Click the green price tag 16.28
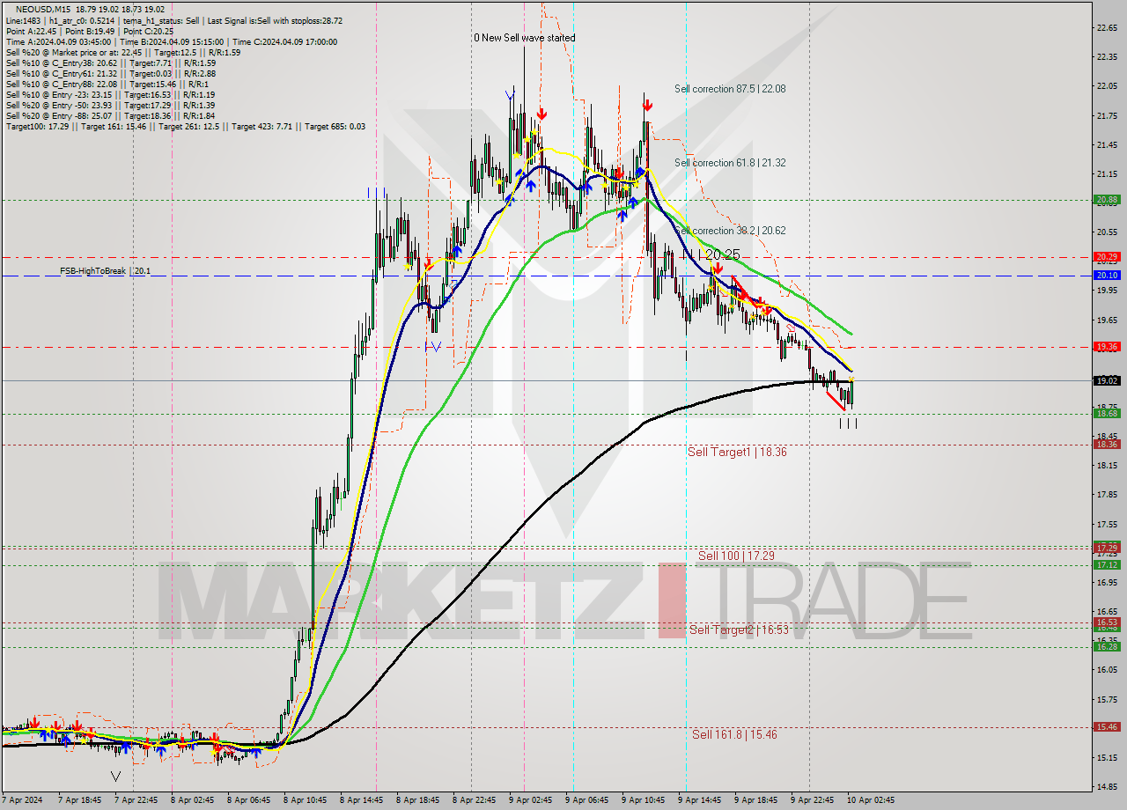Screen dimensions: 1127x810 pyautogui.click(x=1107, y=646)
